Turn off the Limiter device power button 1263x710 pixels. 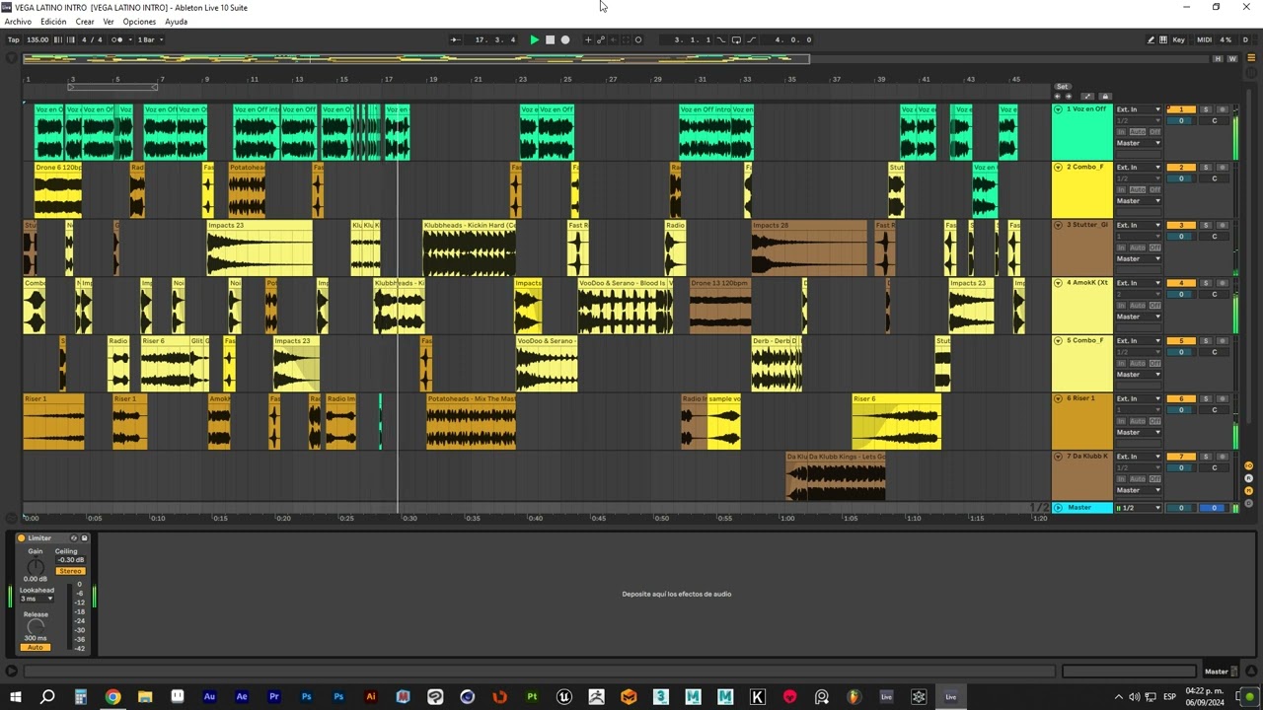click(x=22, y=538)
